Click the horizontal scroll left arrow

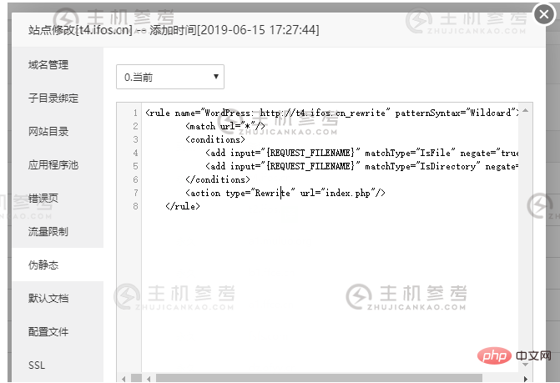coord(149,378)
